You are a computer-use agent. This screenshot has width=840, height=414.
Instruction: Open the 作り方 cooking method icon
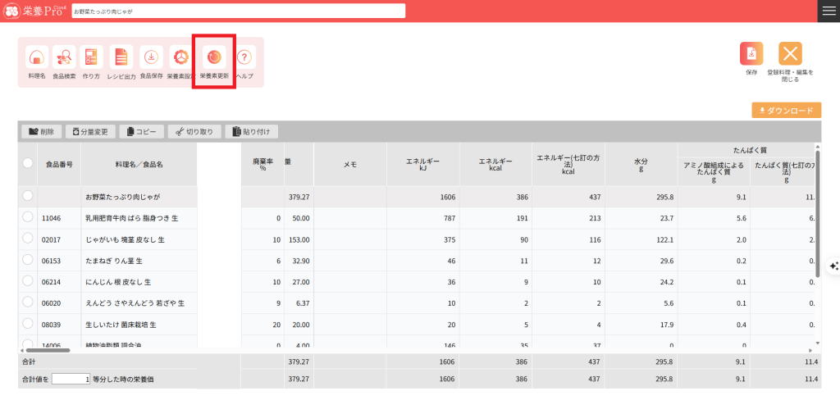click(91, 58)
